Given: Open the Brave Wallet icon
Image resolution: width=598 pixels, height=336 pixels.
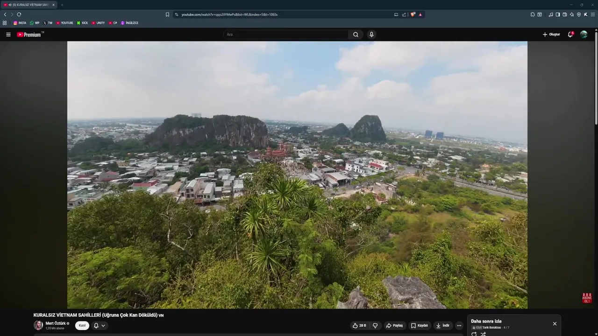Looking at the screenshot, I should click(x=565, y=14).
